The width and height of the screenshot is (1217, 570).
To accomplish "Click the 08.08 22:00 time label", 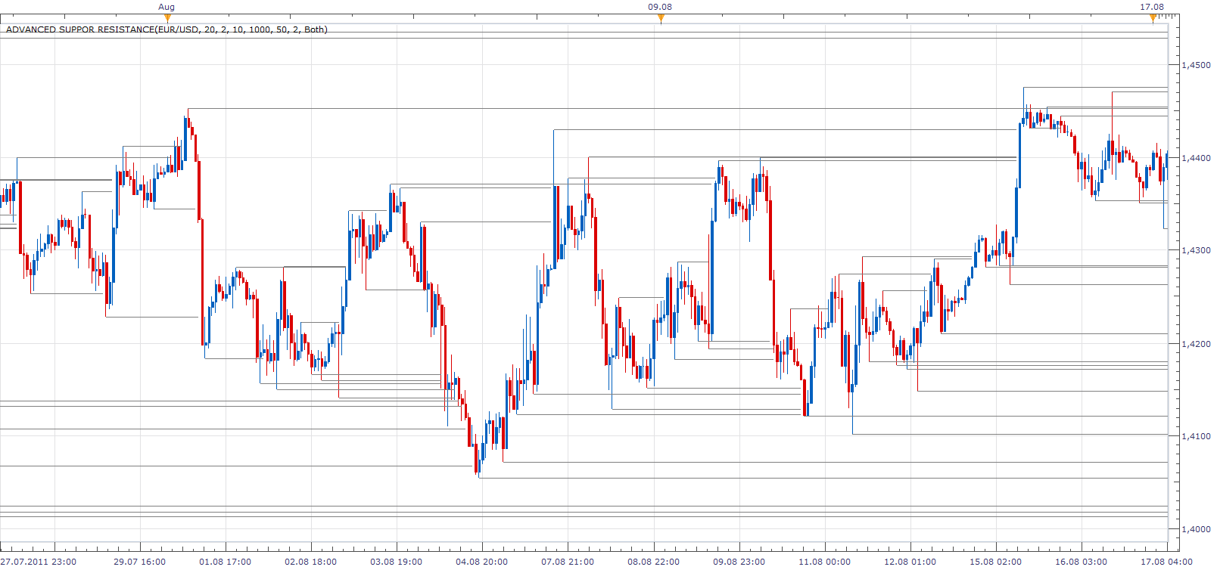I will pyautogui.click(x=654, y=562).
